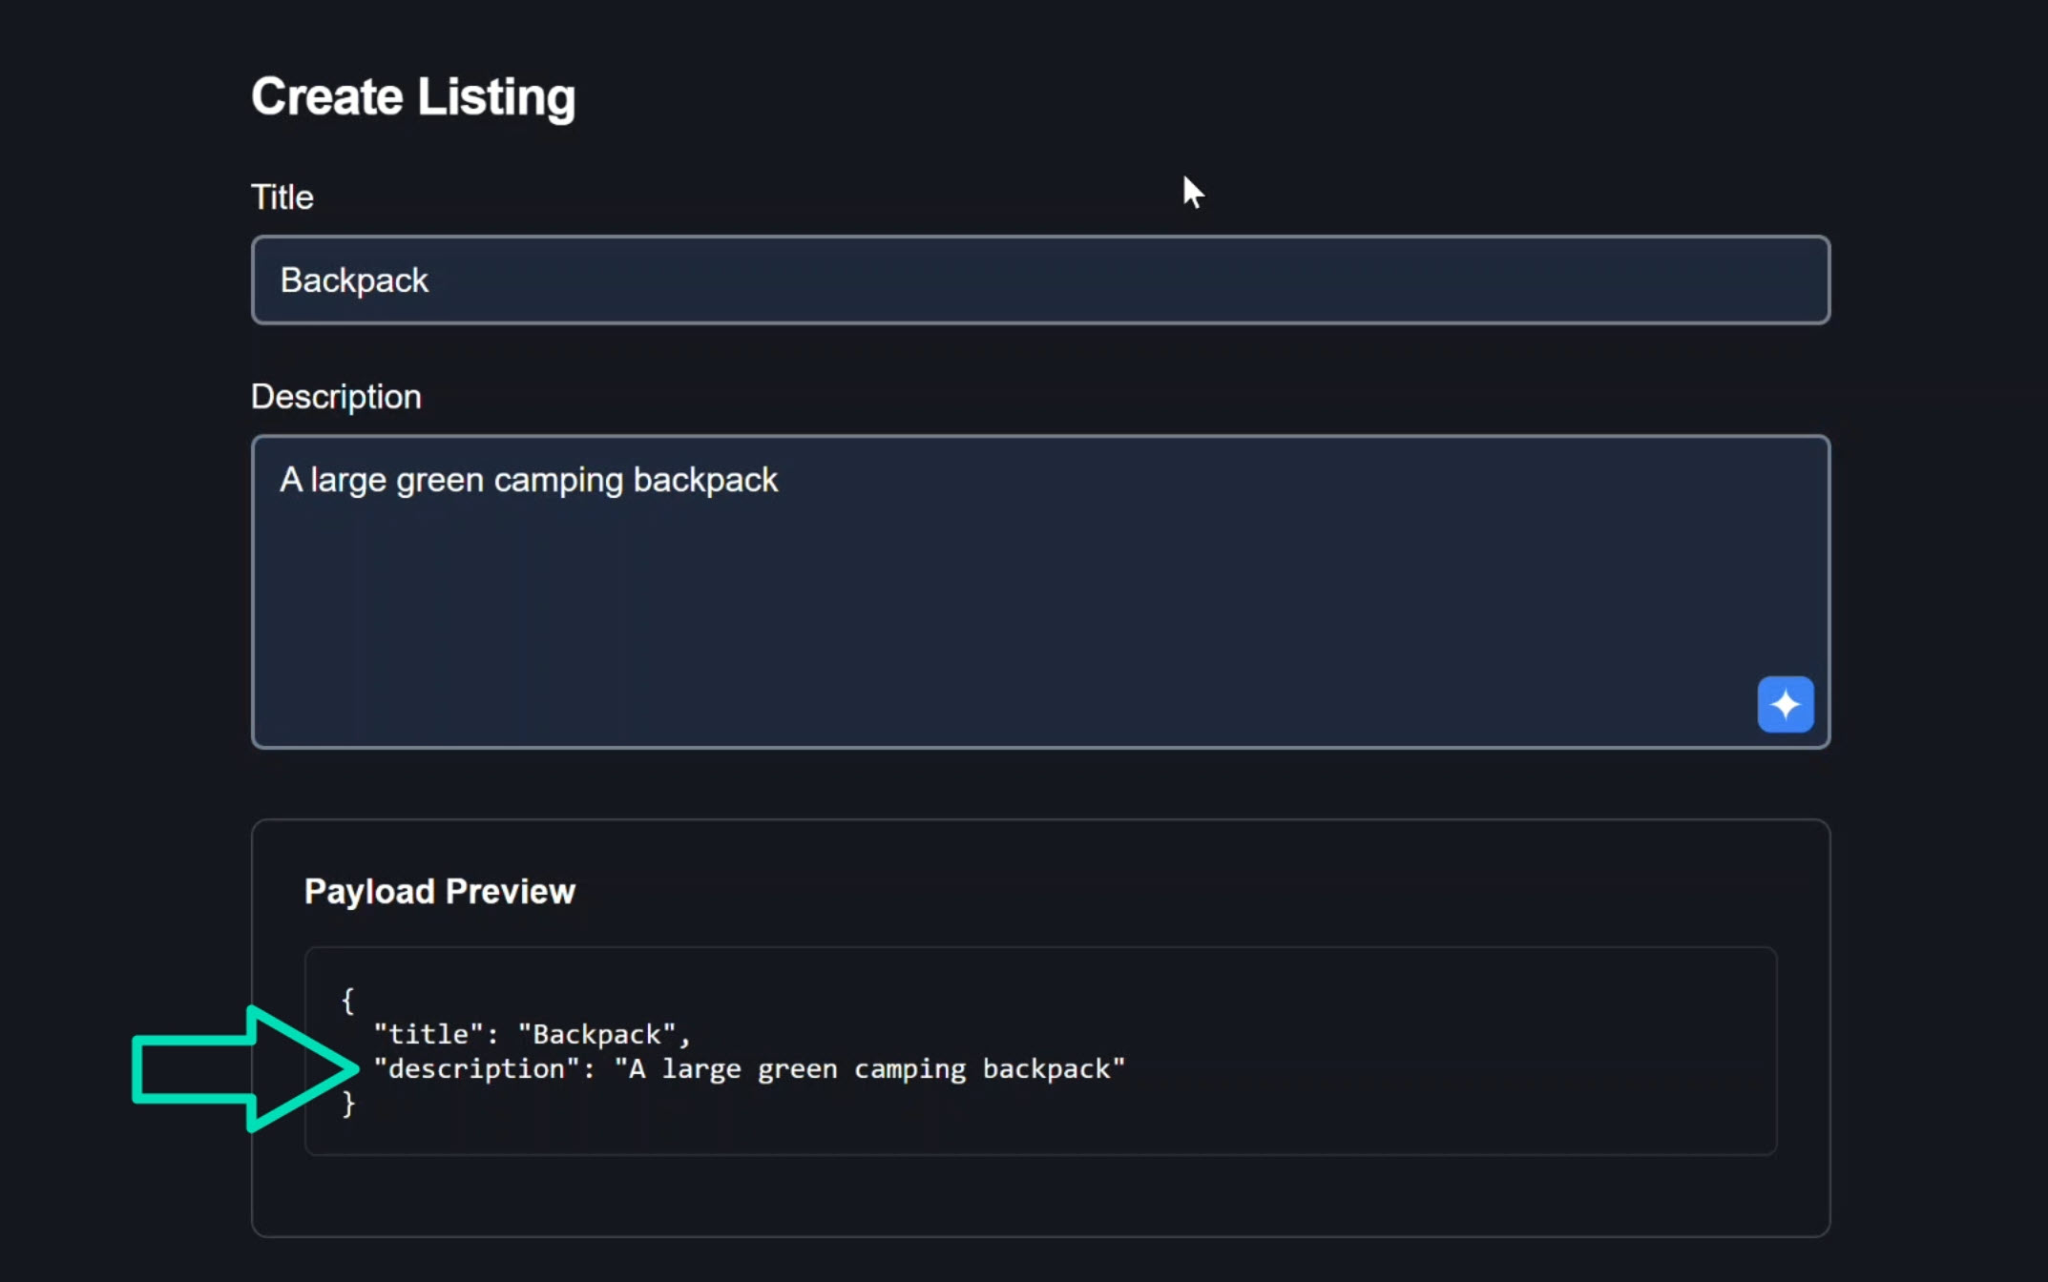Click the closing brace in the payload preview
Viewport: 2048px width, 1282px height.
tap(348, 1104)
